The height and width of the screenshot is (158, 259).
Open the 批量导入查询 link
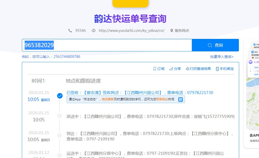[x=222, y=57]
